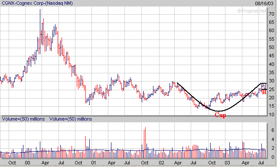Click the 4 volume axis label
277x167 pixels.
click(273, 139)
